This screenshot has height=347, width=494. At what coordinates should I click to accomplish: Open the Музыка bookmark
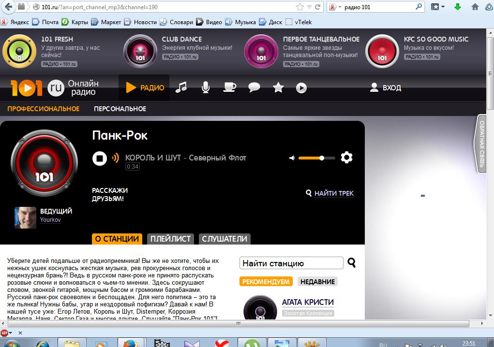[240, 22]
